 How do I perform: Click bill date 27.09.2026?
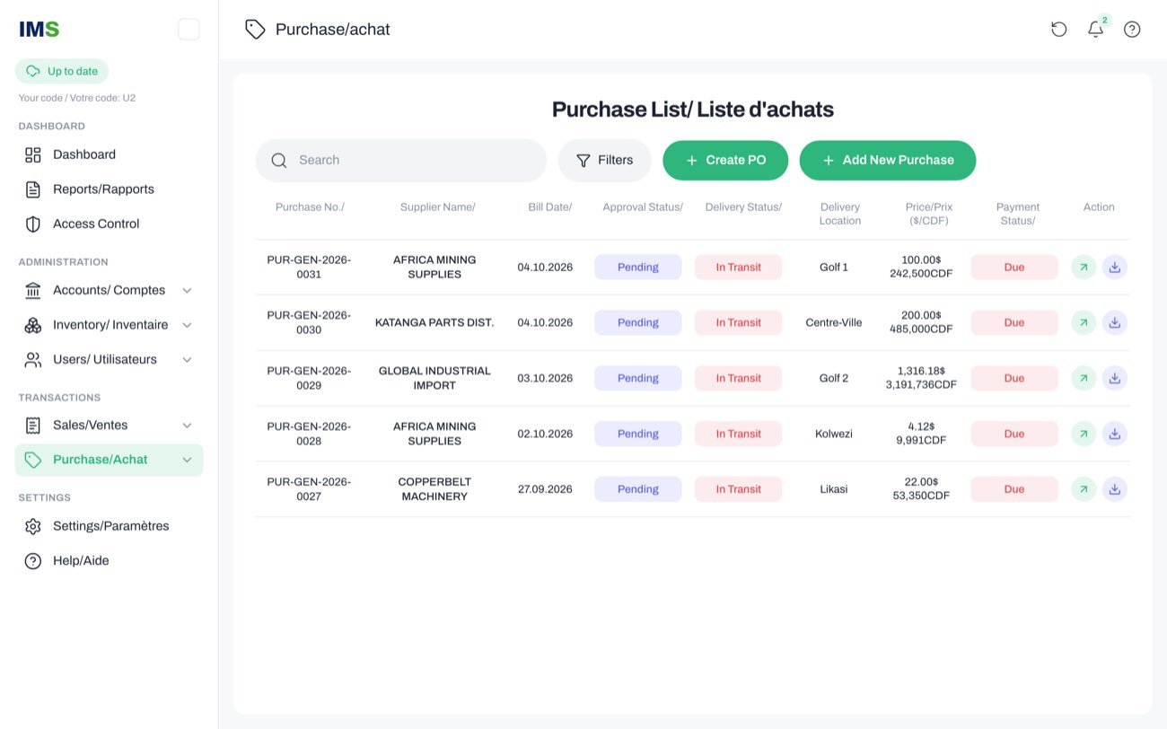(545, 489)
